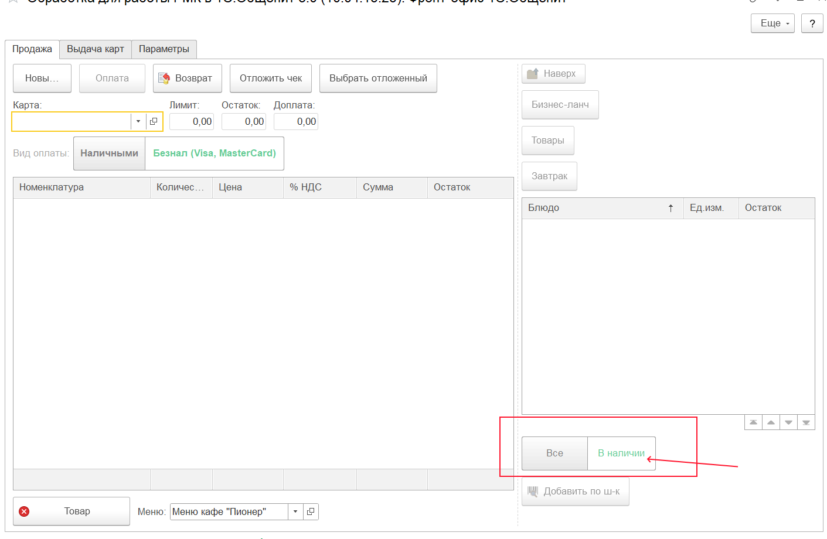Move to the first row in dish list
Screen dimensions: 827x539
[753, 422]
